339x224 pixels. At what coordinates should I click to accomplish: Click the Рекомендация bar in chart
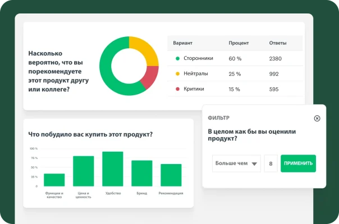(x=171, y=175)
